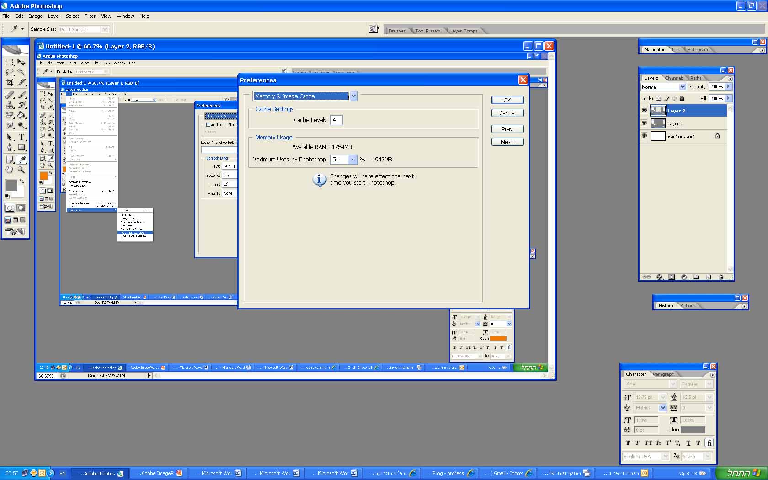Screen dimensions: 768x480
Task: Select the Lasso tool
Action: 10,72
